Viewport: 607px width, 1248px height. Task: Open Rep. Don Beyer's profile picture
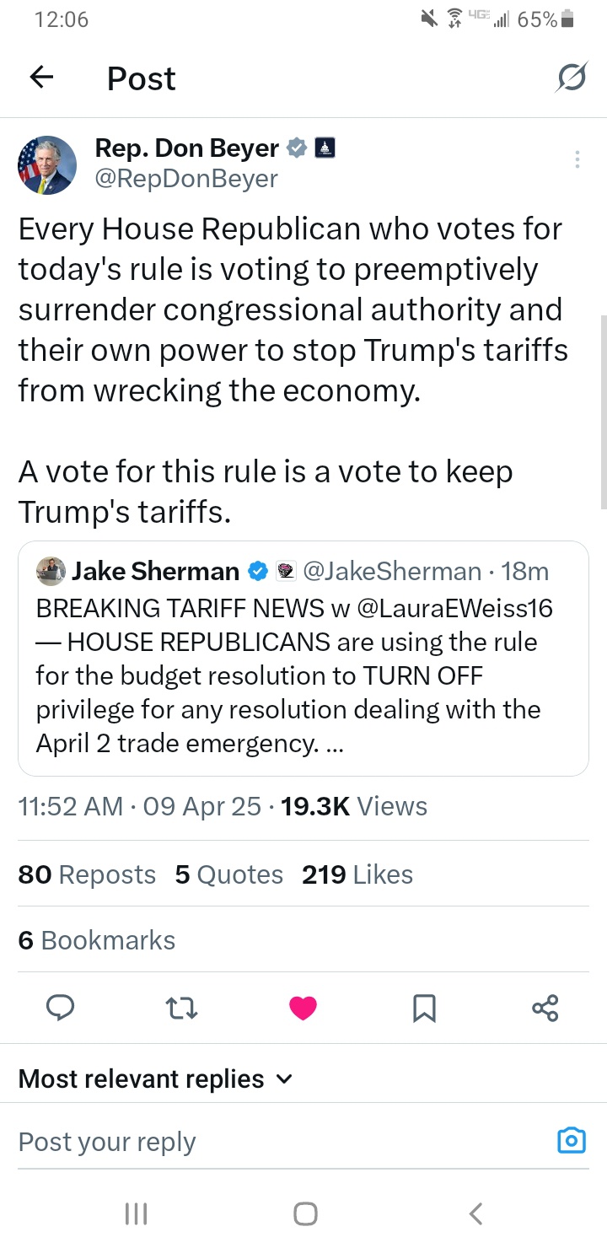coord(47,164)
